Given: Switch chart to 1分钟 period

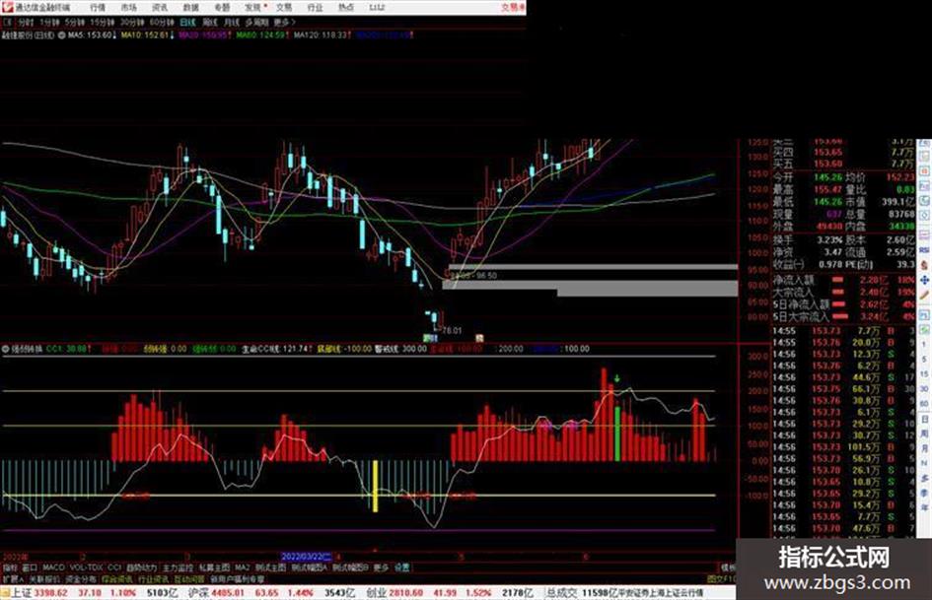Looking at the screenshot, I should [49, 22].
